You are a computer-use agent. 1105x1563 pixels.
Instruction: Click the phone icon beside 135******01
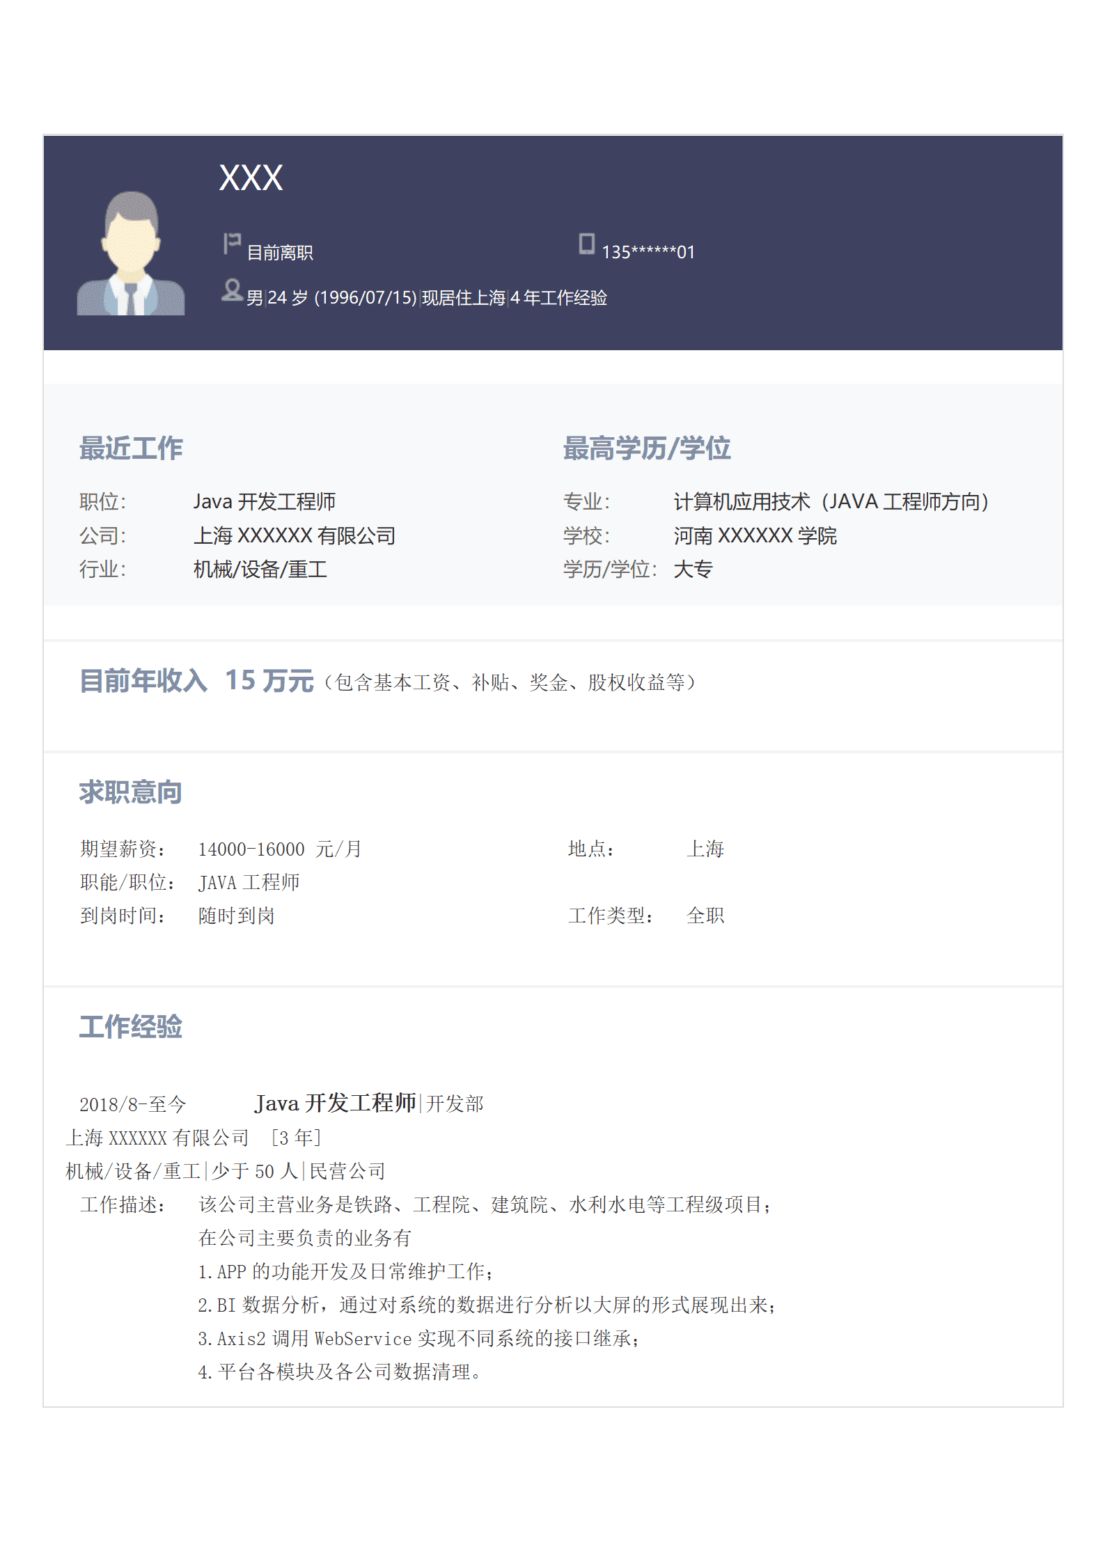pyautogui.click(x=587, y=244)
